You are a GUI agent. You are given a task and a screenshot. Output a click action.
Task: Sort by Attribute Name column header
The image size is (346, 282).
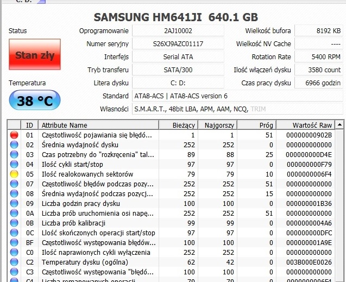pos(98,125)
